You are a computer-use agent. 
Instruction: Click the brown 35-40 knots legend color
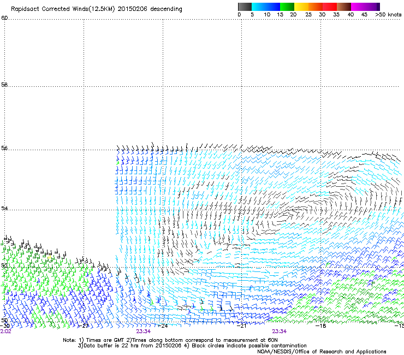pos(344,7)
